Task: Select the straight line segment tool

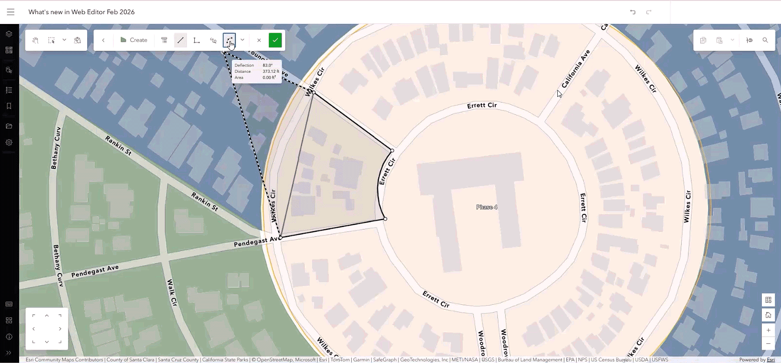Action: (180, 40)
